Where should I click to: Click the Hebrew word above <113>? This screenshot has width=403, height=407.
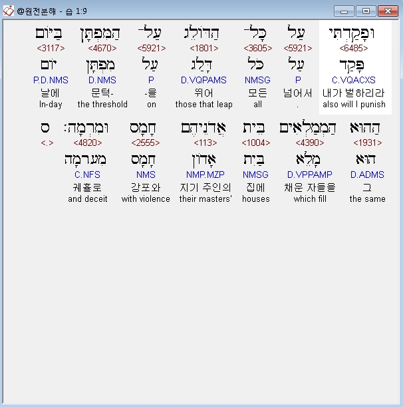(x=203, y=129)
